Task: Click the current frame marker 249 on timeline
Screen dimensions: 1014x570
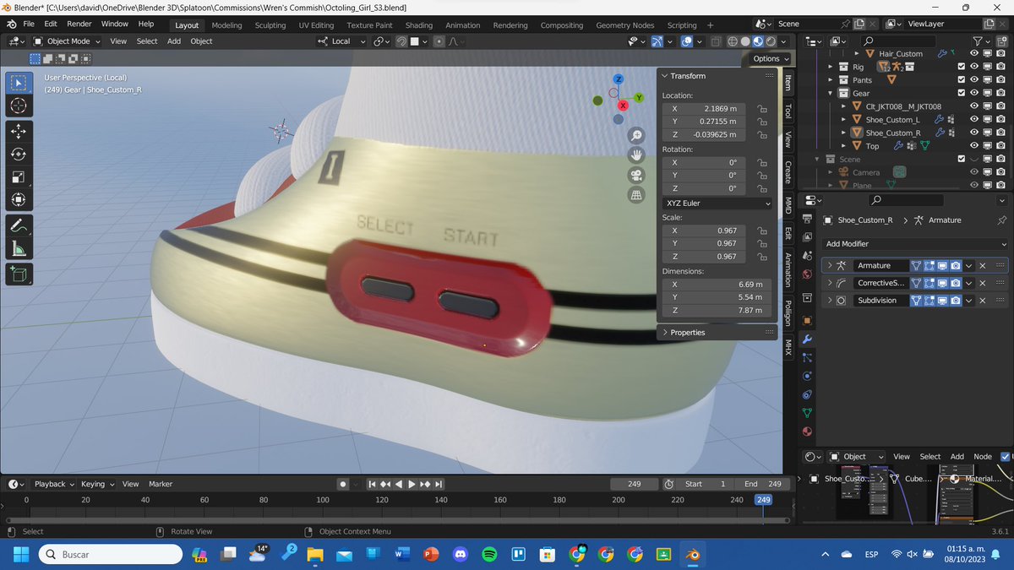Action: tap(763, 500)
